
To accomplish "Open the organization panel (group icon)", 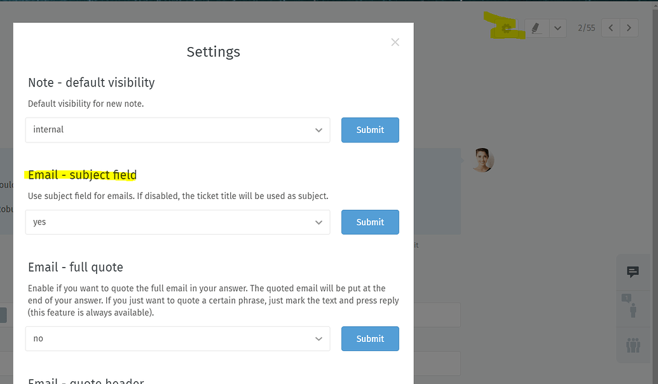I will coord(633,345).
